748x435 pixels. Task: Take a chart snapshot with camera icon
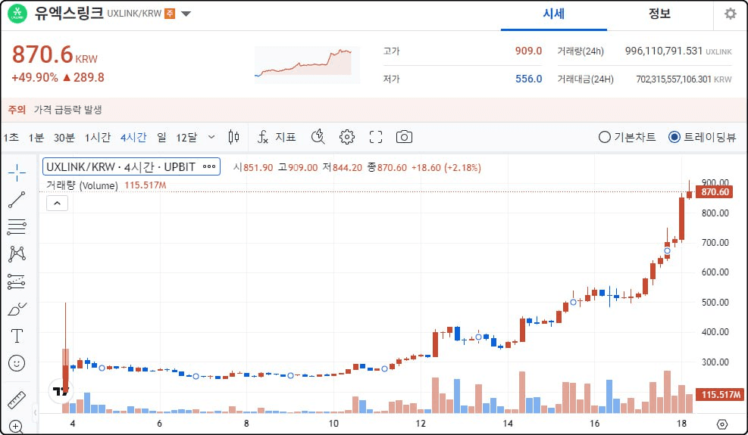(x=404, y=137)
